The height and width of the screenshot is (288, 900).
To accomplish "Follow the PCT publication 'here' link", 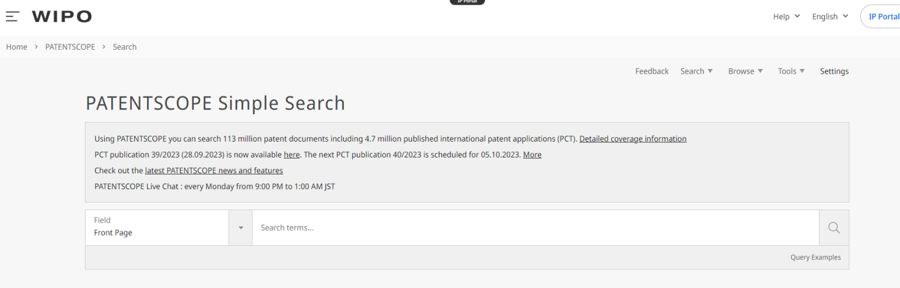I will [x=291, y=155].
